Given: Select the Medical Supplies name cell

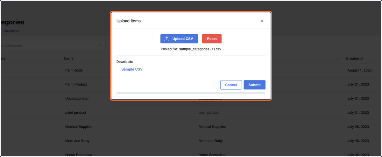Looking at the screenshot, I should (79, 126).
